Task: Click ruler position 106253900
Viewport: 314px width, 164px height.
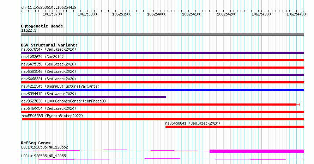Action: coord(122,14)
